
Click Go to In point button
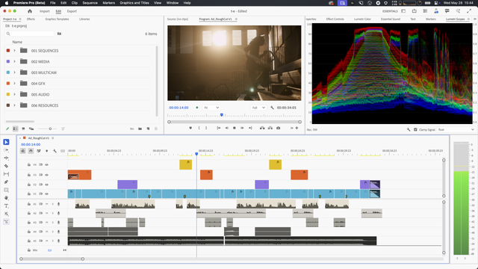[x=219, y=128]
